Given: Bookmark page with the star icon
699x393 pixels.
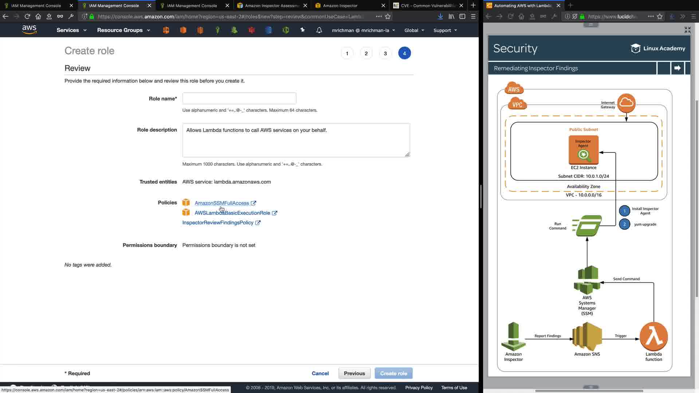Looking at the screenshot, I should [x=388, y=16].
